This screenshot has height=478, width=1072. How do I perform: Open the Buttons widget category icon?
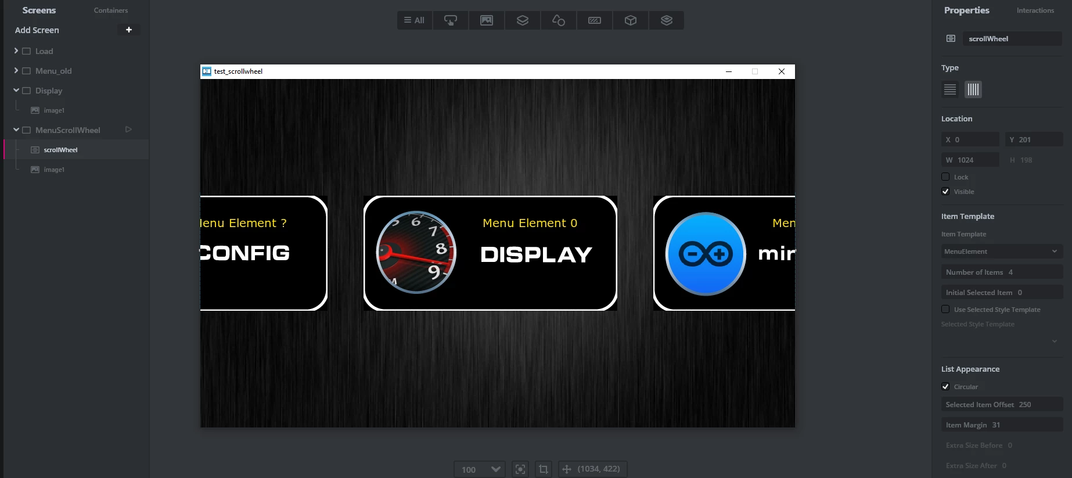pos(451,20)
